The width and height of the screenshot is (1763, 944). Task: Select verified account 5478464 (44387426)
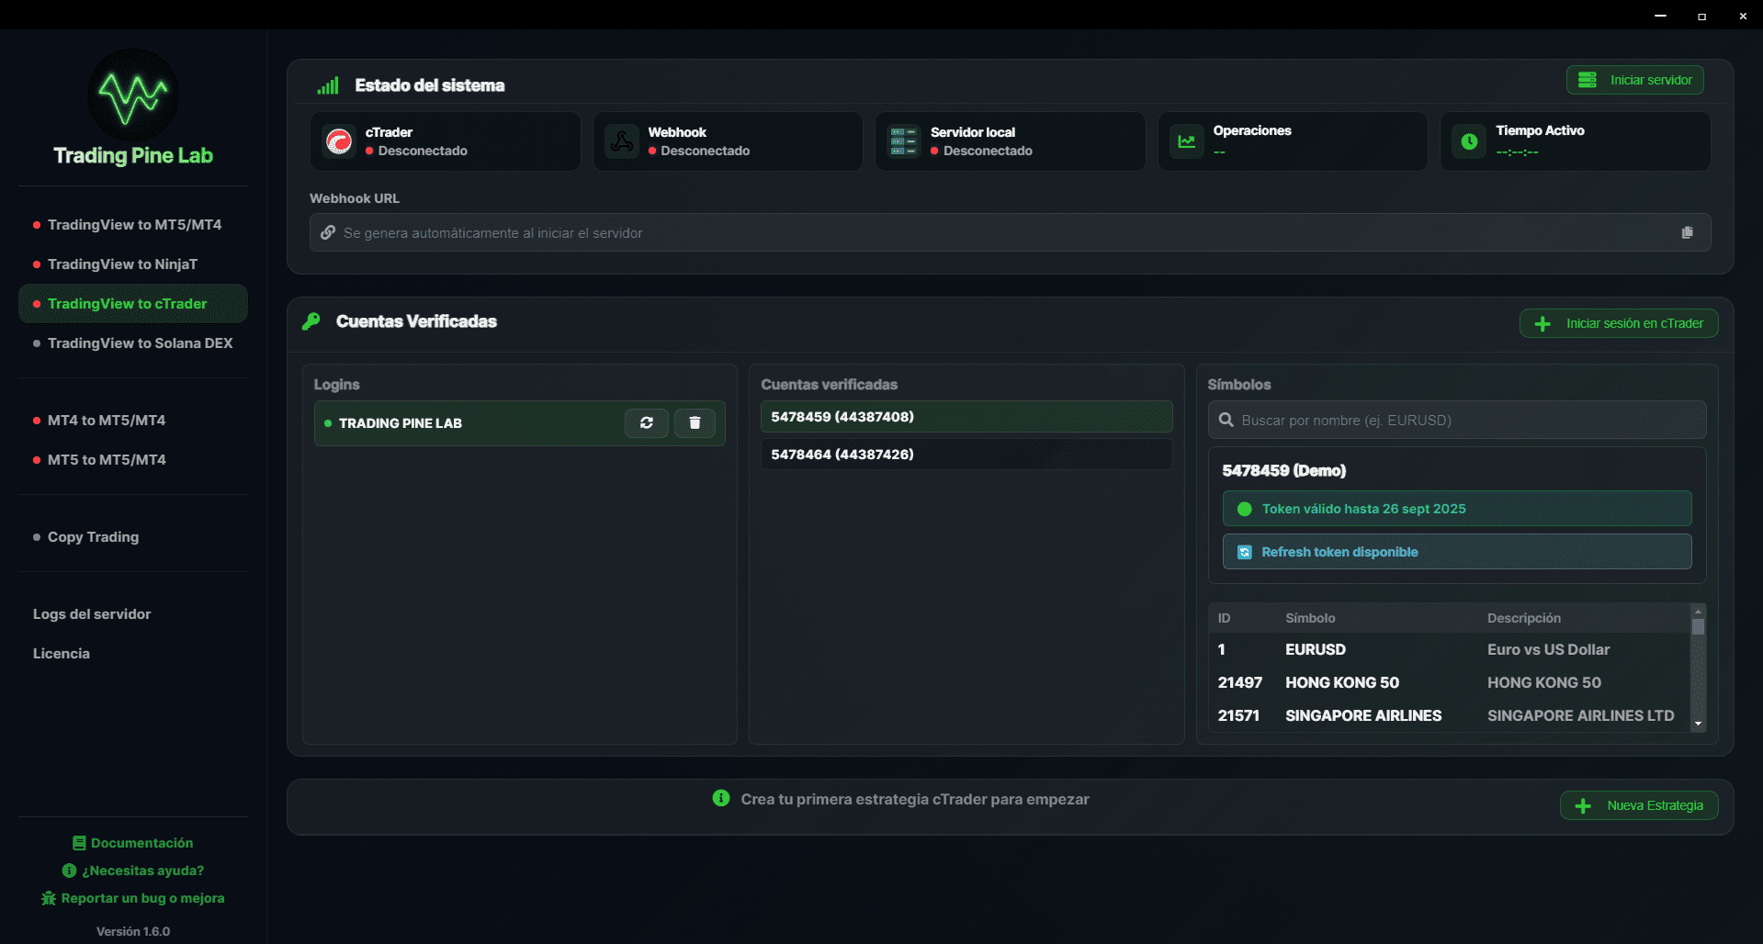click(965, 454)
